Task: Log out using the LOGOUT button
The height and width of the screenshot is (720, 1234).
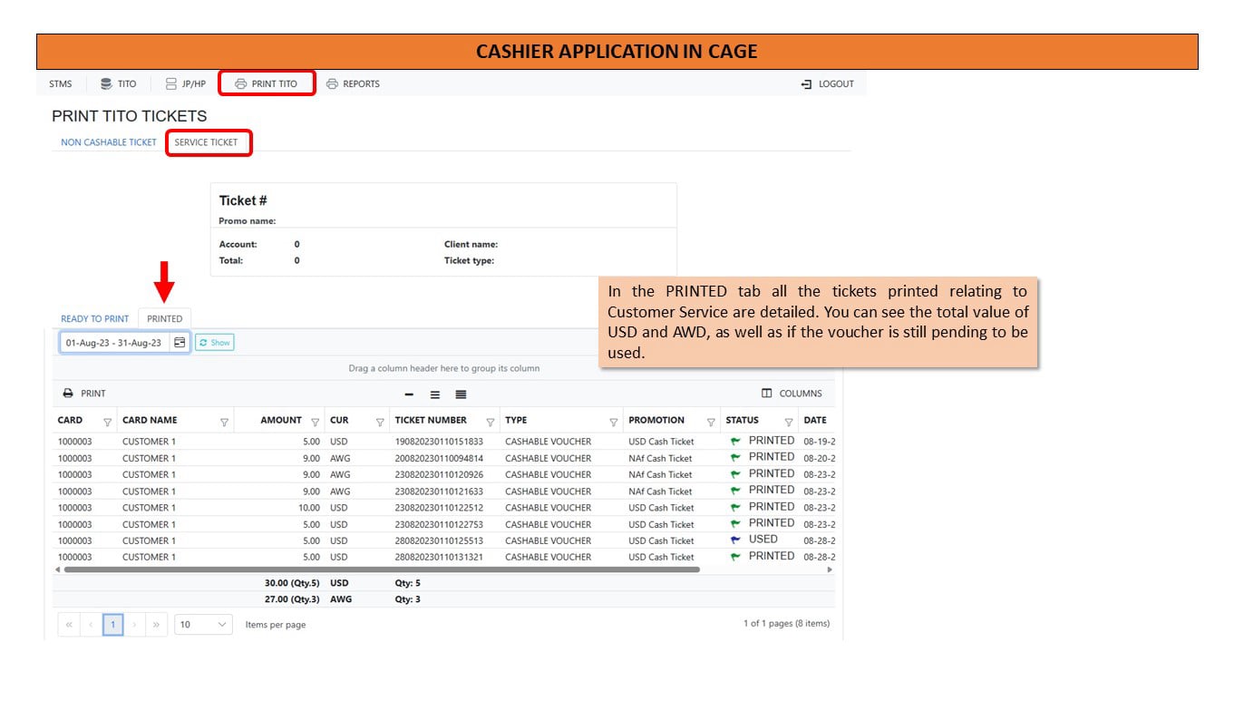Action: click(x=828, y=83)
